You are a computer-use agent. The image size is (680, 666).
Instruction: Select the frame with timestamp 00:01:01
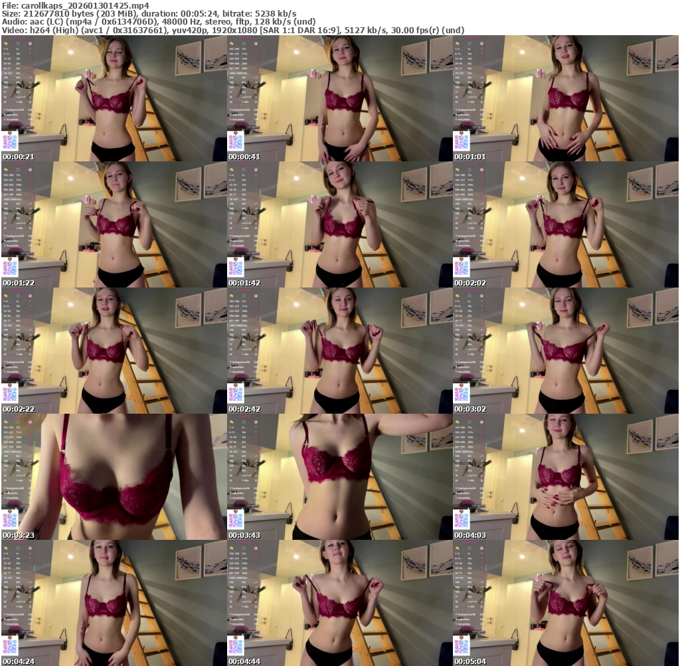566,98
